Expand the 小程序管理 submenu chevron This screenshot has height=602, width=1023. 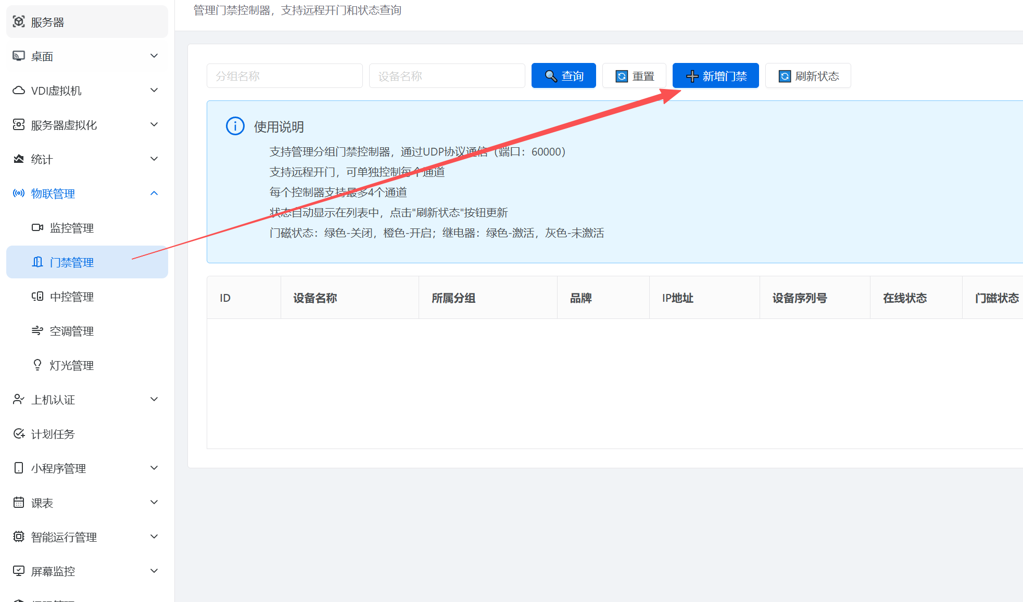(154, 468)
